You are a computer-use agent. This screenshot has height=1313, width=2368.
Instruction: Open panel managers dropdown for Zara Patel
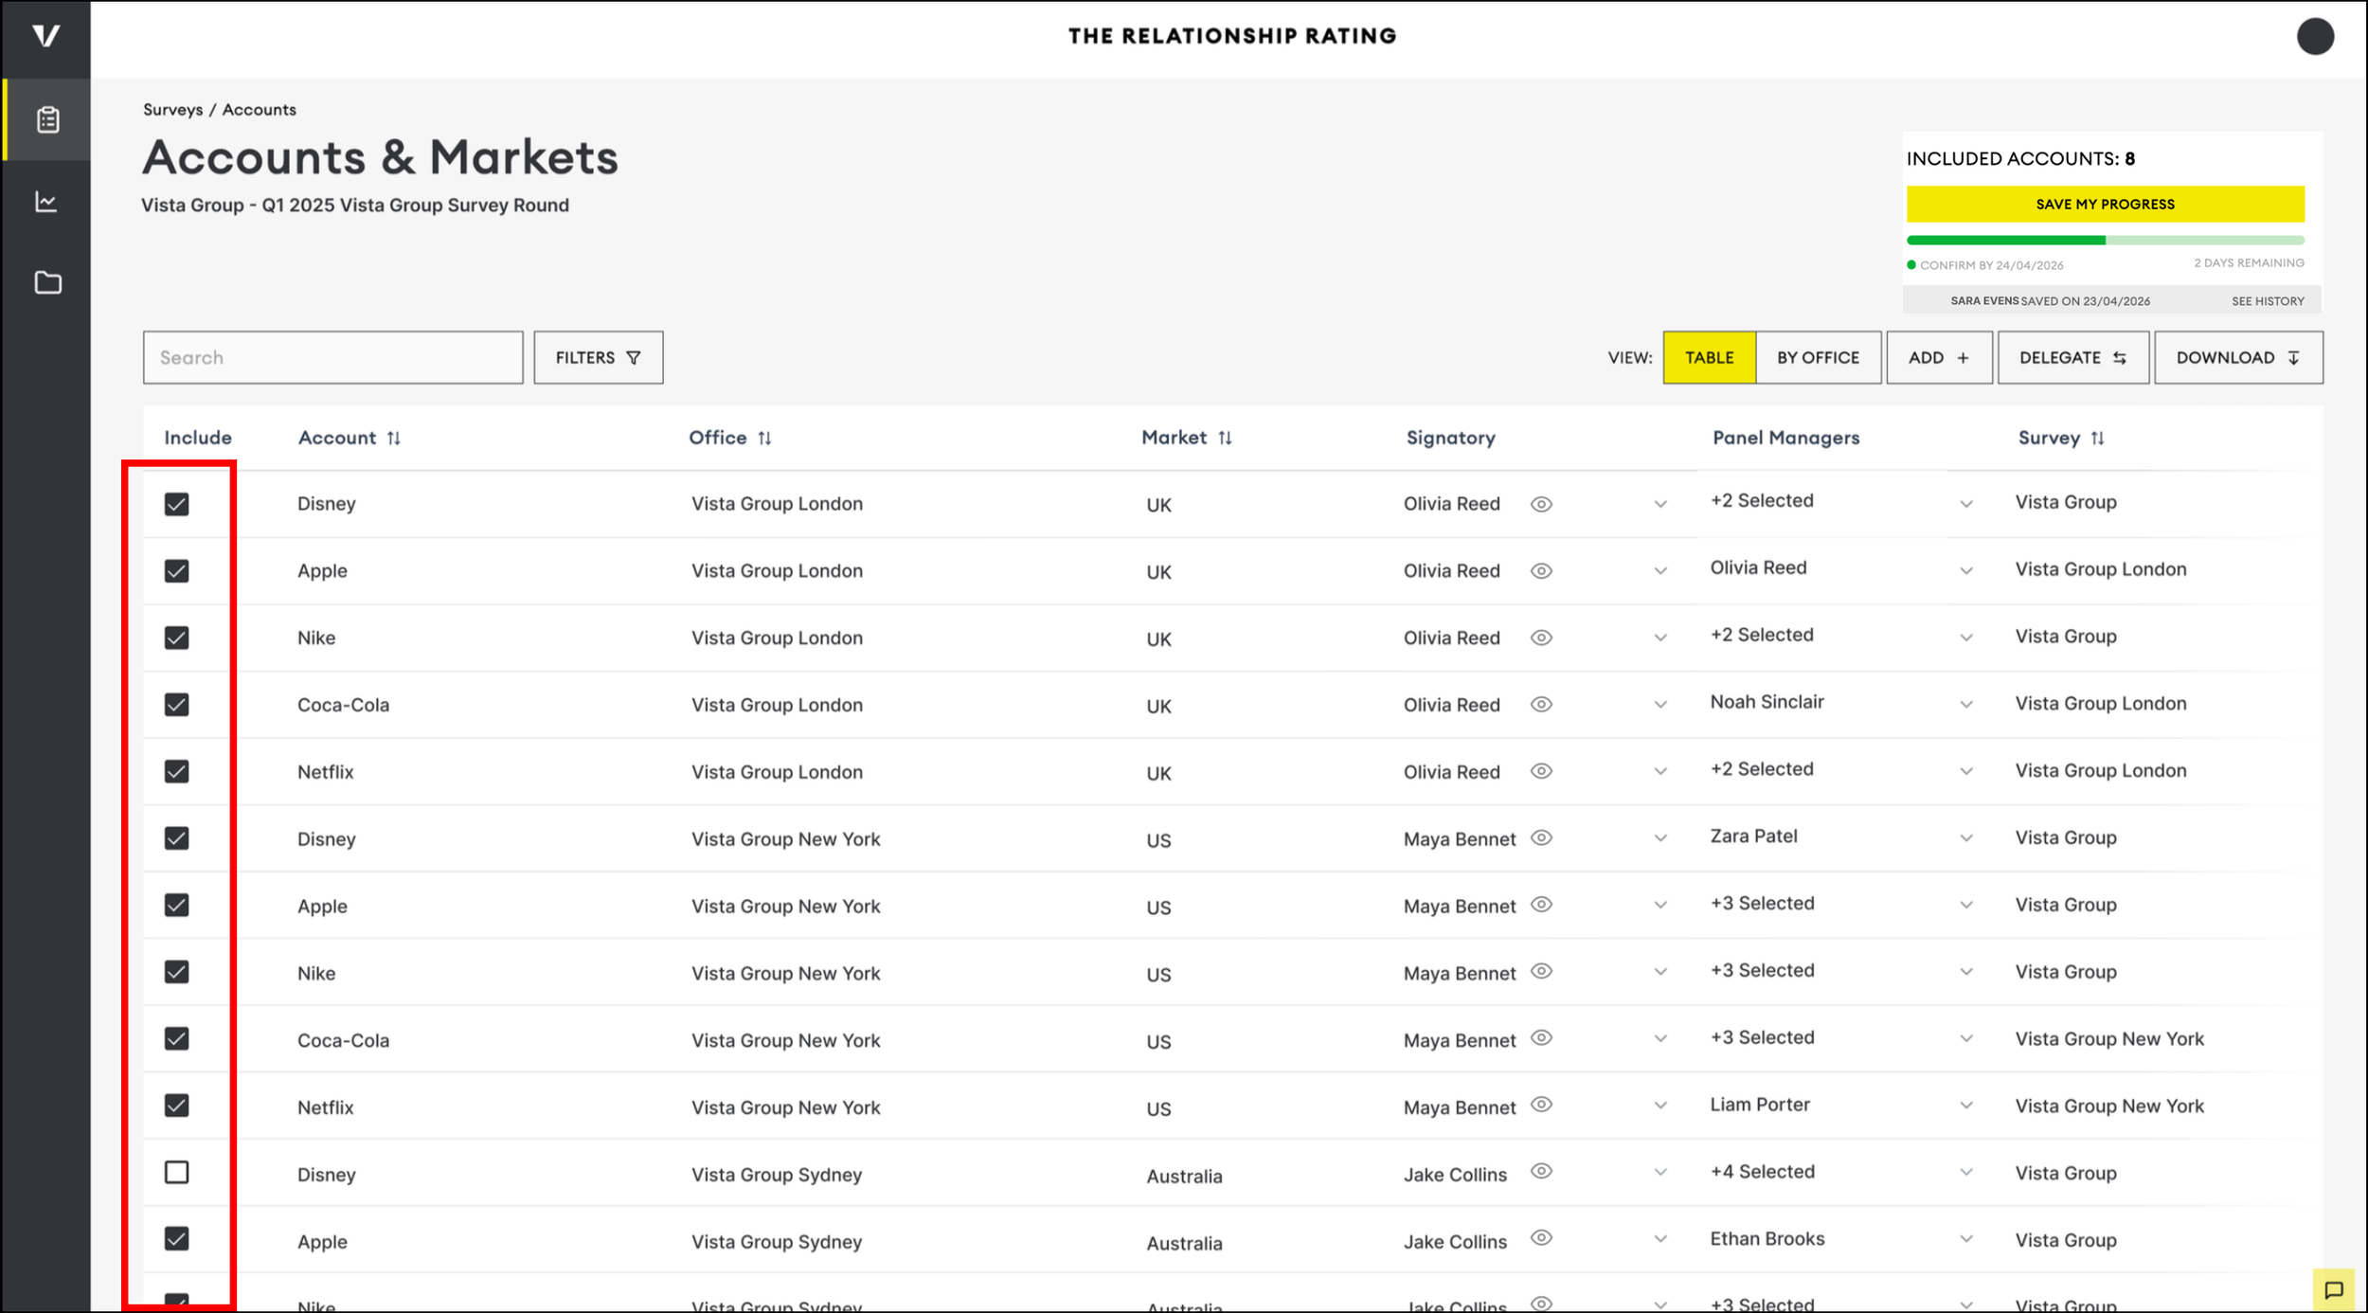tap(1966, 838)
